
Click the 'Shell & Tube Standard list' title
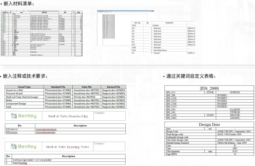tap(68, 116)
